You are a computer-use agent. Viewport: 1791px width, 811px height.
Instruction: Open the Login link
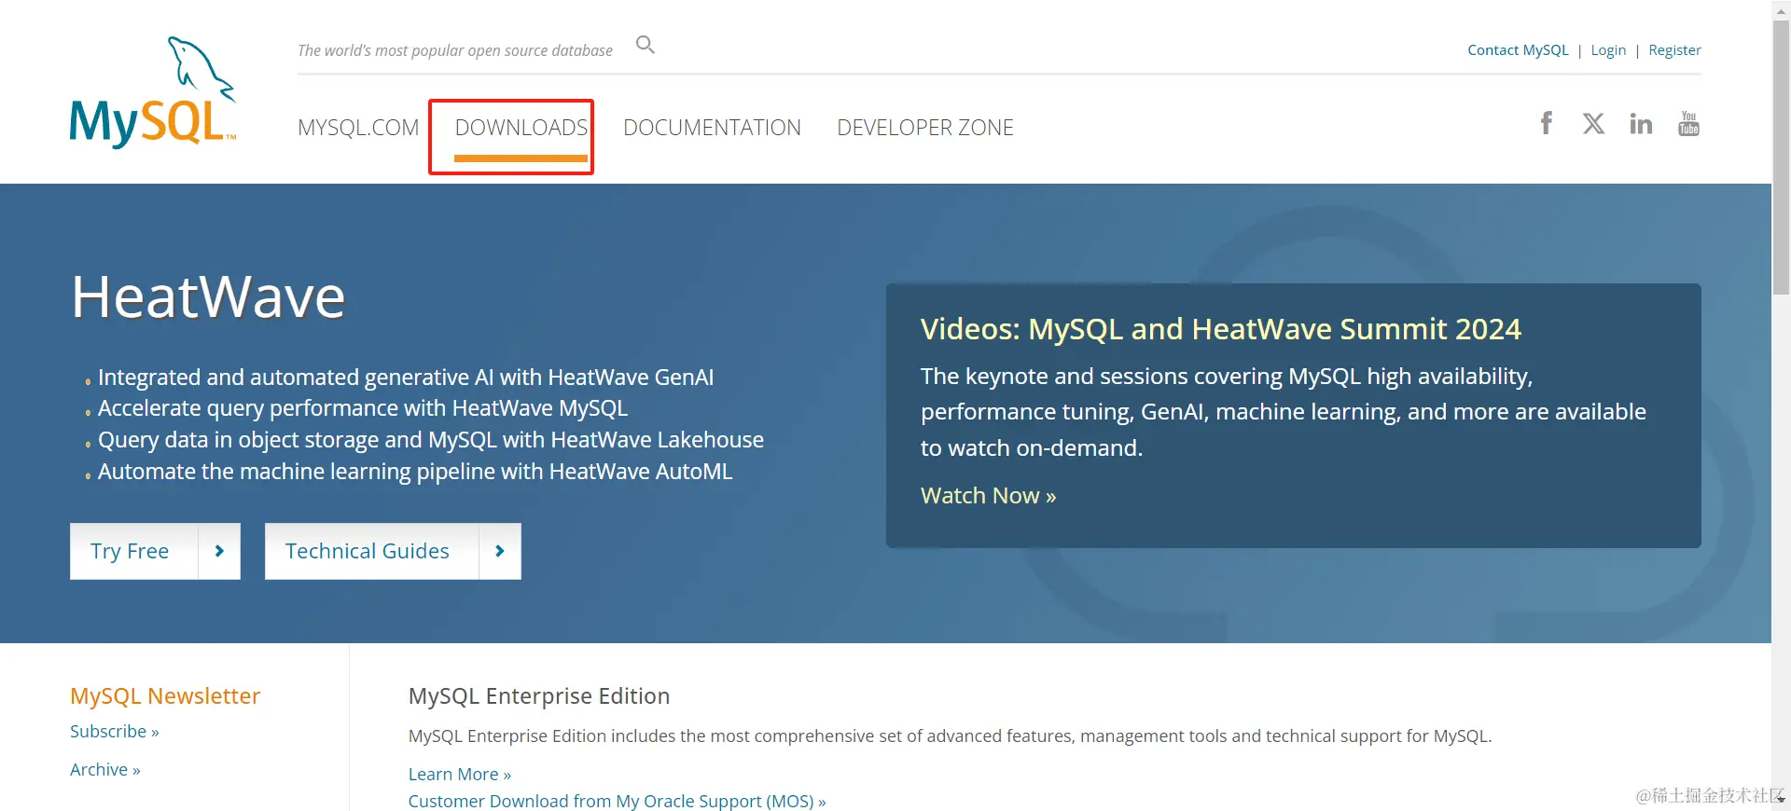click(x=1608, y=50)
